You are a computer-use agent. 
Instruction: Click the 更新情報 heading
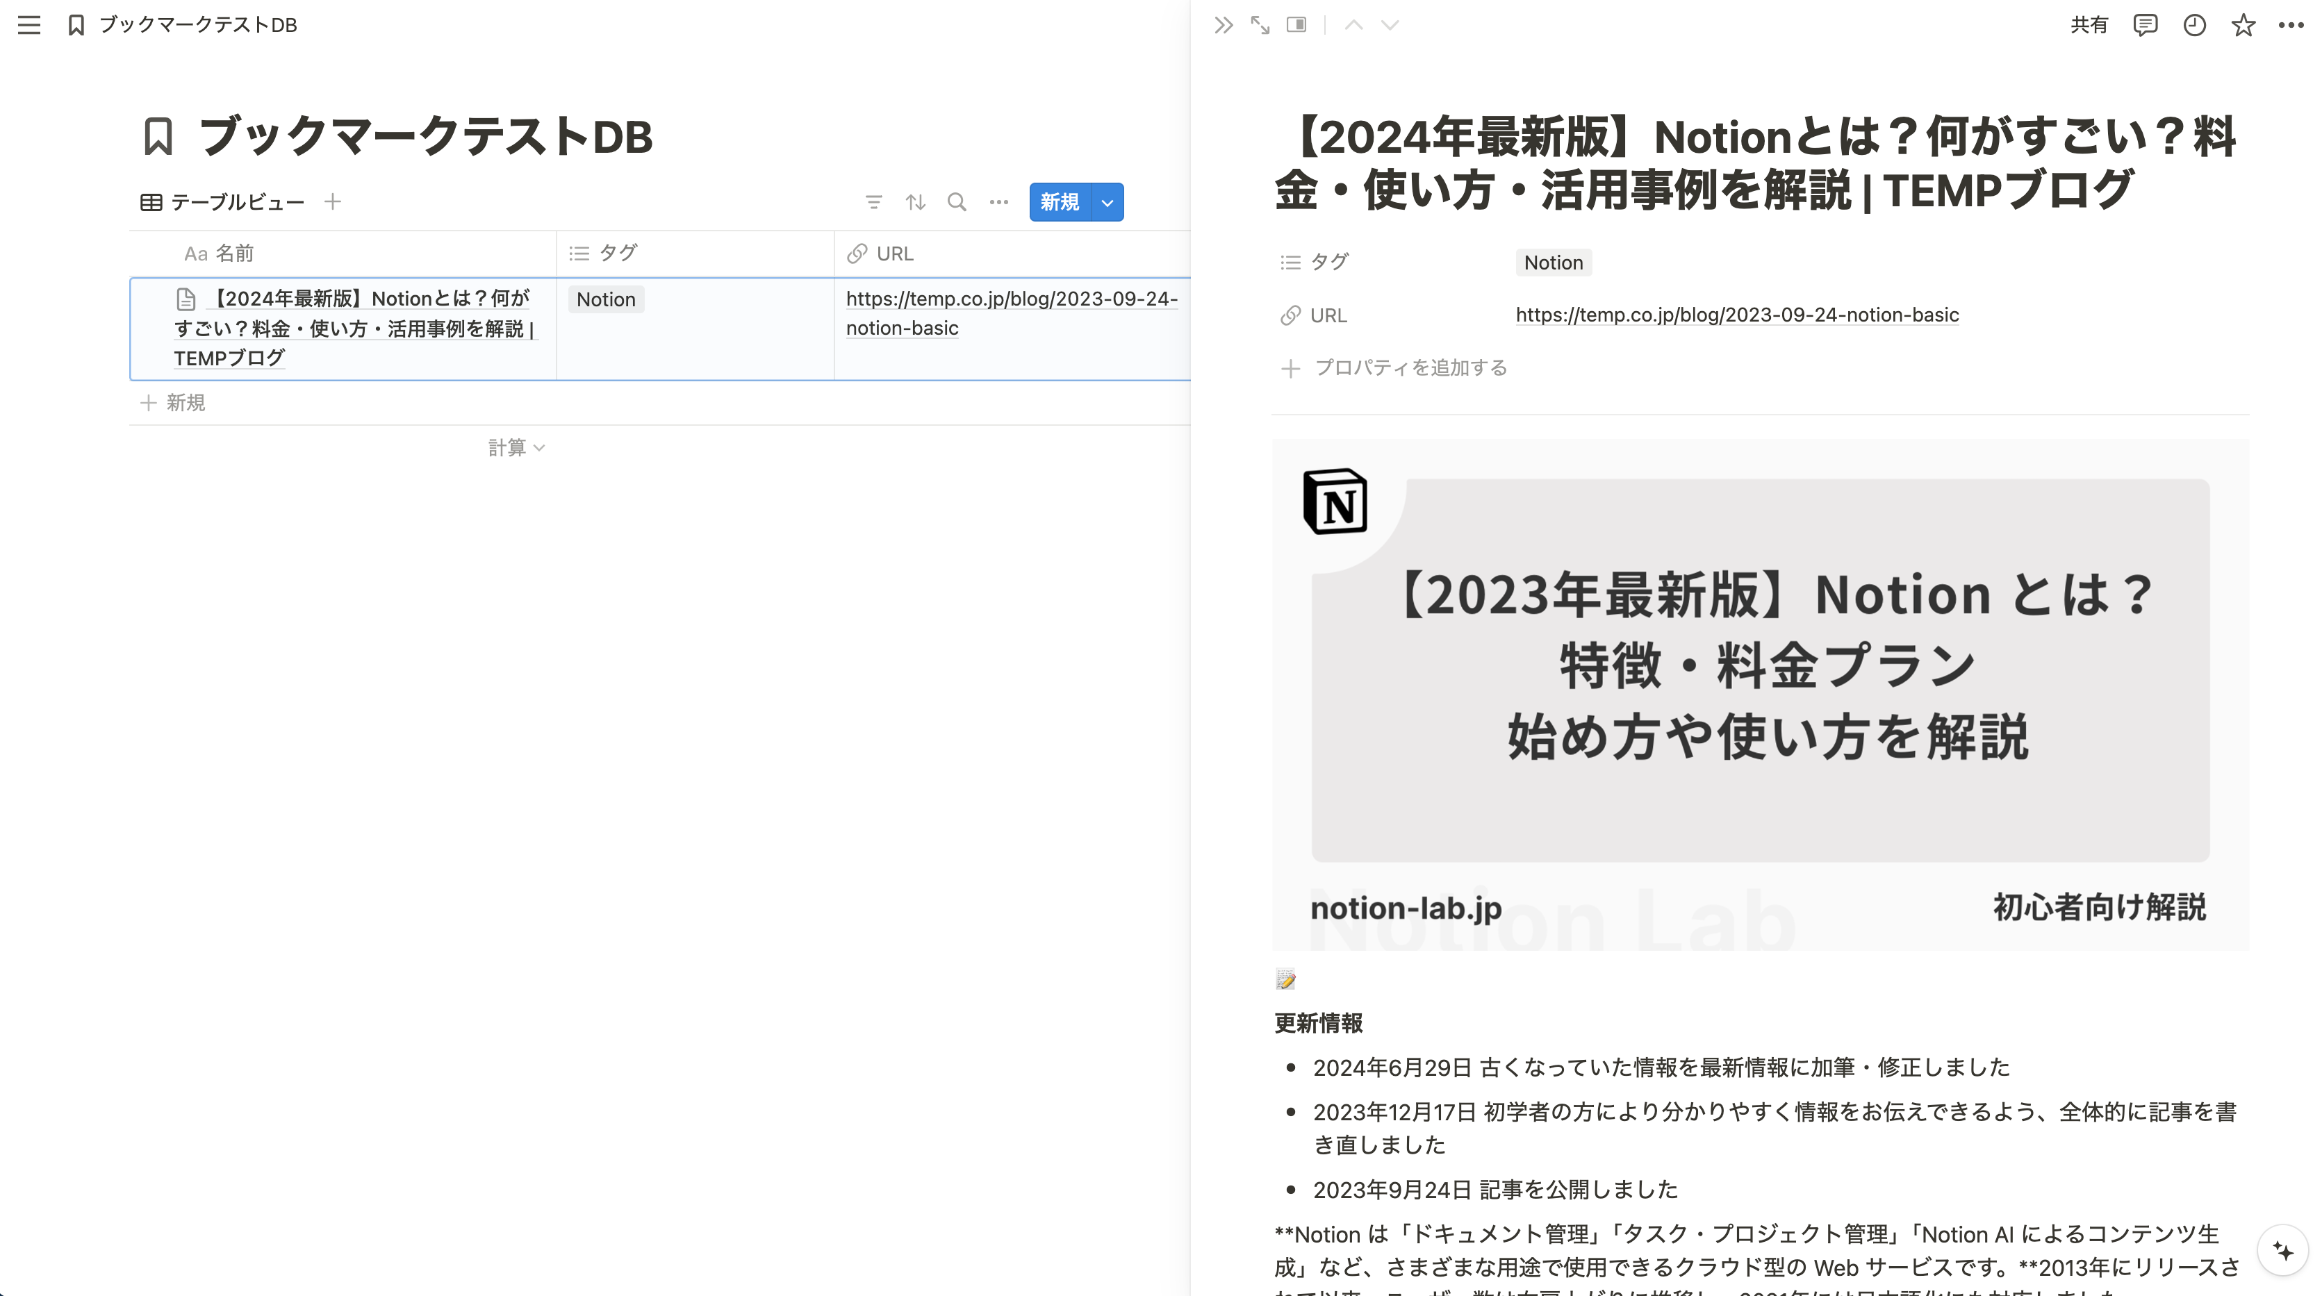tap(1319, 1023)
